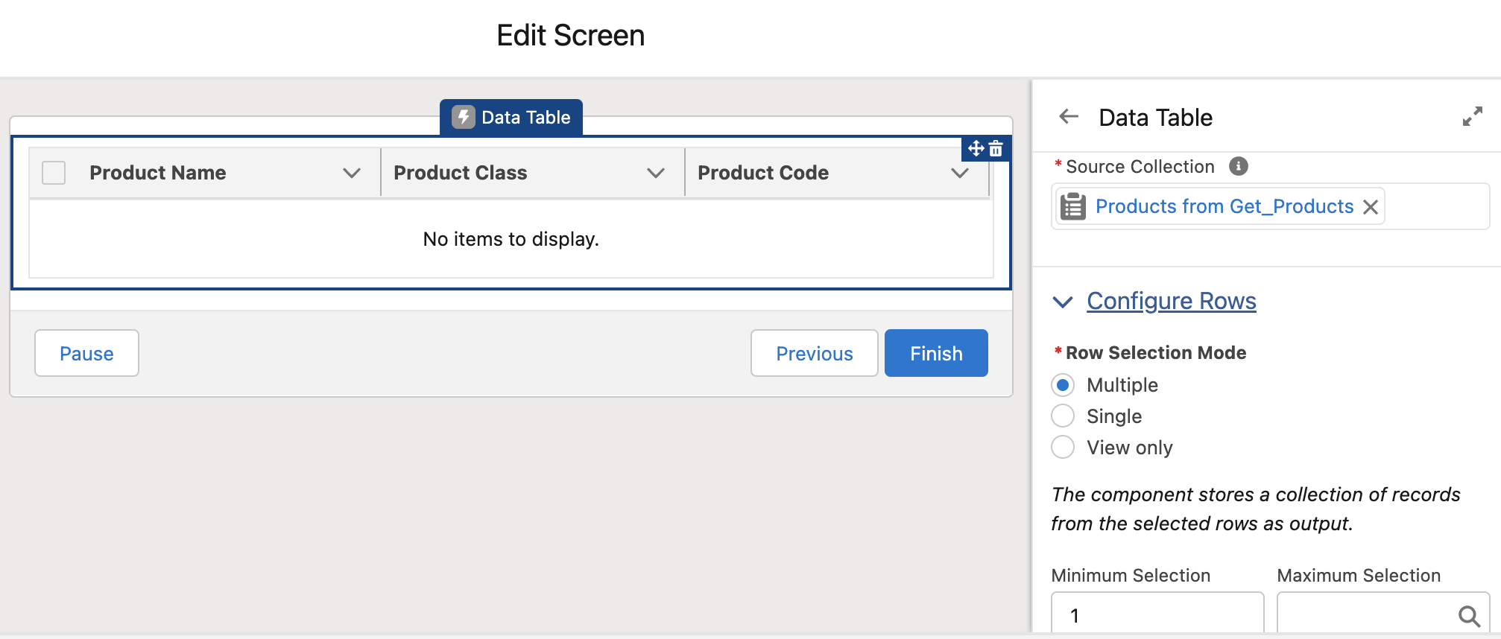Open Product Class column dropdown arrow
This screenshot has height=639, width=1501.
(x=656, y=173)
